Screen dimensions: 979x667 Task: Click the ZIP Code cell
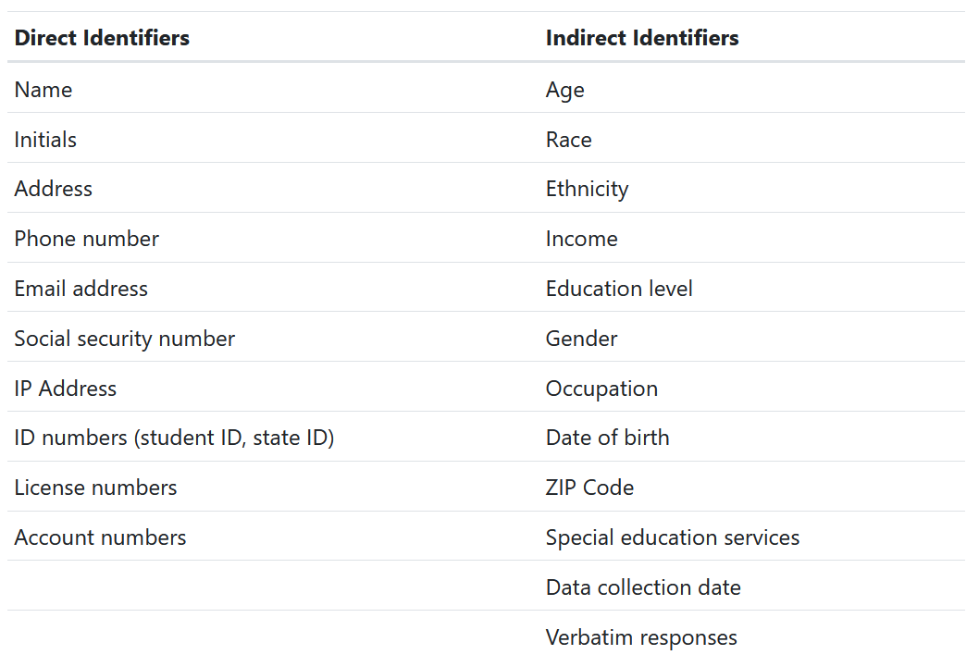589,488
